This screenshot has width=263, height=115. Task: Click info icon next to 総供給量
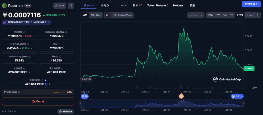coord(24,69)
